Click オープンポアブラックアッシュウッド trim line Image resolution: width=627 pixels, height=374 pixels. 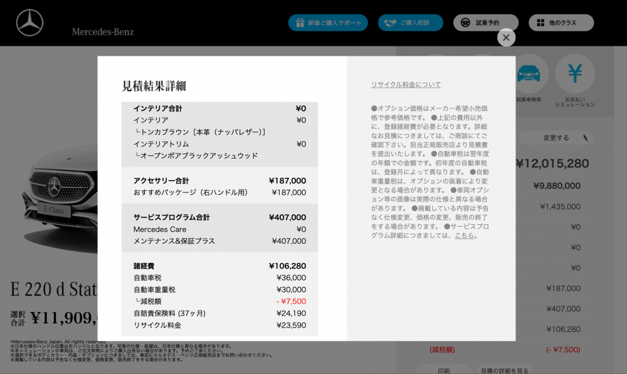tap(196, 155)
